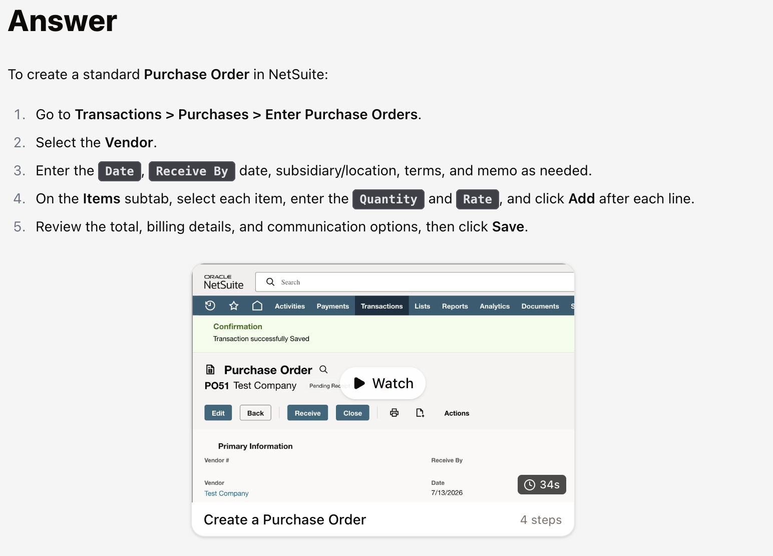This screenshot has height=556, width=773.
Task: Click the Primary Information section heading
Action: (255, 446)
